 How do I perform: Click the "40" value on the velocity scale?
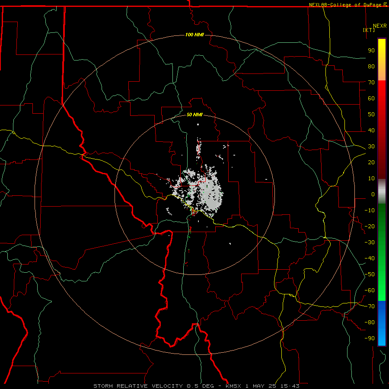coord(371,130)
